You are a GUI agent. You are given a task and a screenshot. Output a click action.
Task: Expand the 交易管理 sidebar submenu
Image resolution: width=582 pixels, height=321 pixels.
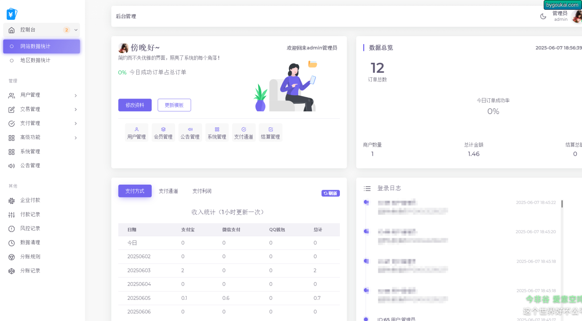(75, 109)
